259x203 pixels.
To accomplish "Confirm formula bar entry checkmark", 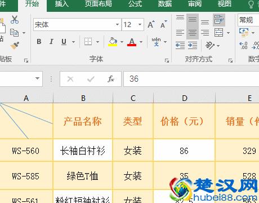I will pyautogui.click(x=91, y=79).
